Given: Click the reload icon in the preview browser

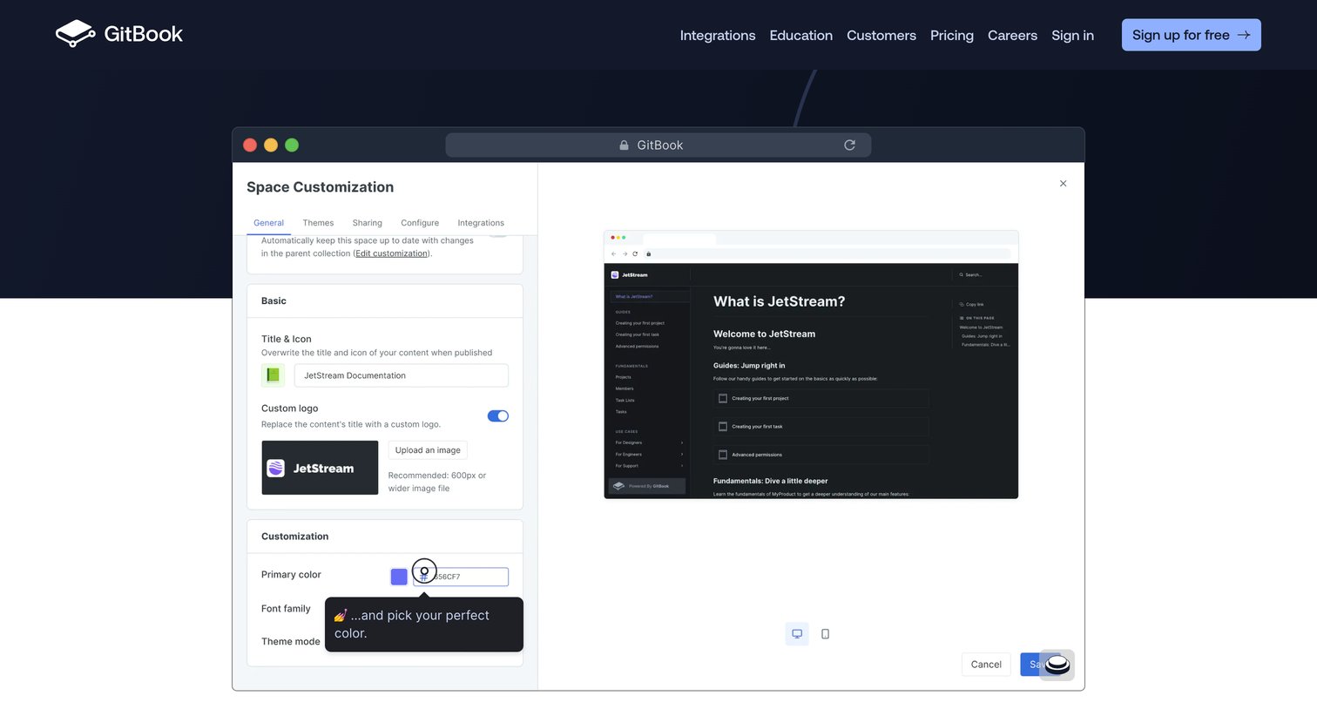Looking at the screenshot, I should pos(635,254).
